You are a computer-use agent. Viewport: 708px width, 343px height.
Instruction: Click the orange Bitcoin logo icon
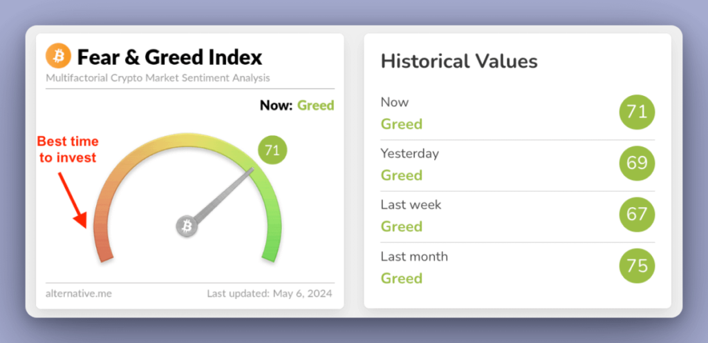(x=58, y=57)
